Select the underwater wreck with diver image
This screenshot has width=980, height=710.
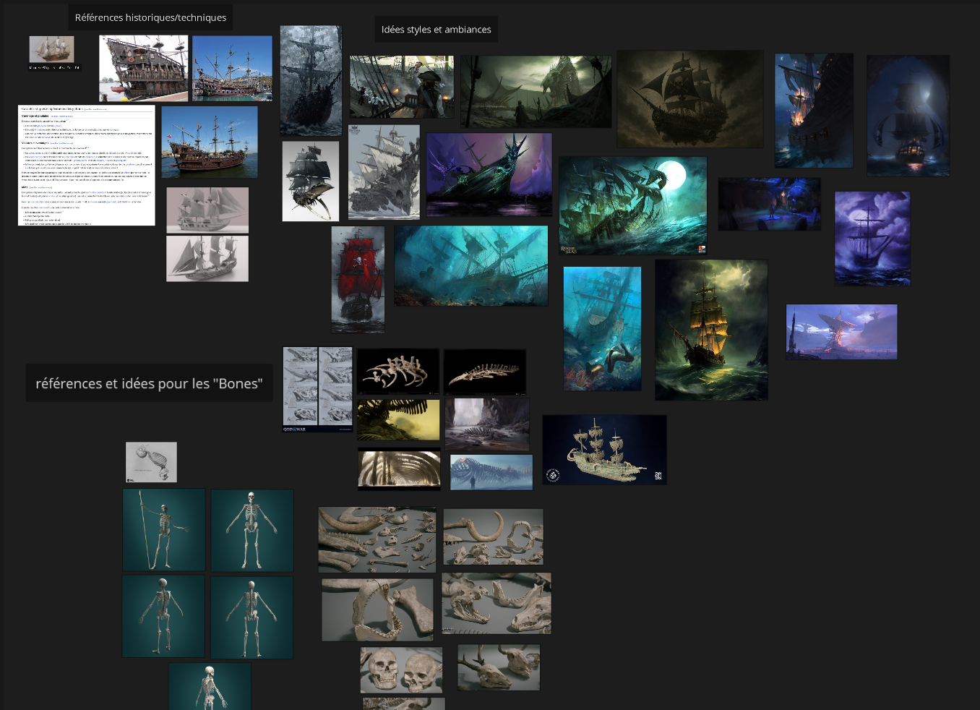coord(602,329)
